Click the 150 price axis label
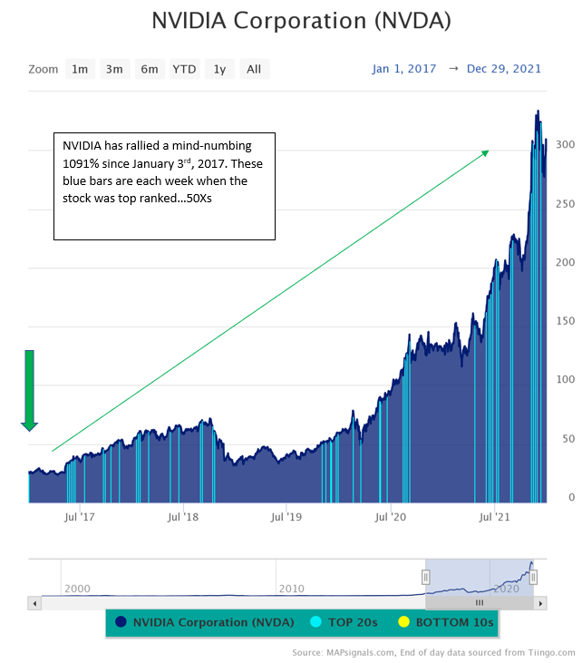Viewport: 582px width, 663px height. [x=565, y=321]
